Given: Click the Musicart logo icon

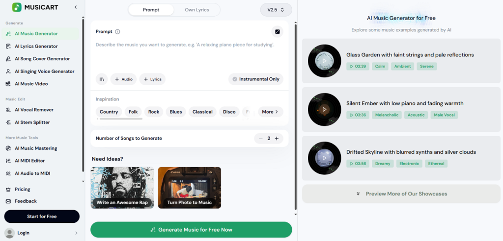Looking at the screenshot, I should coord(17,7).
